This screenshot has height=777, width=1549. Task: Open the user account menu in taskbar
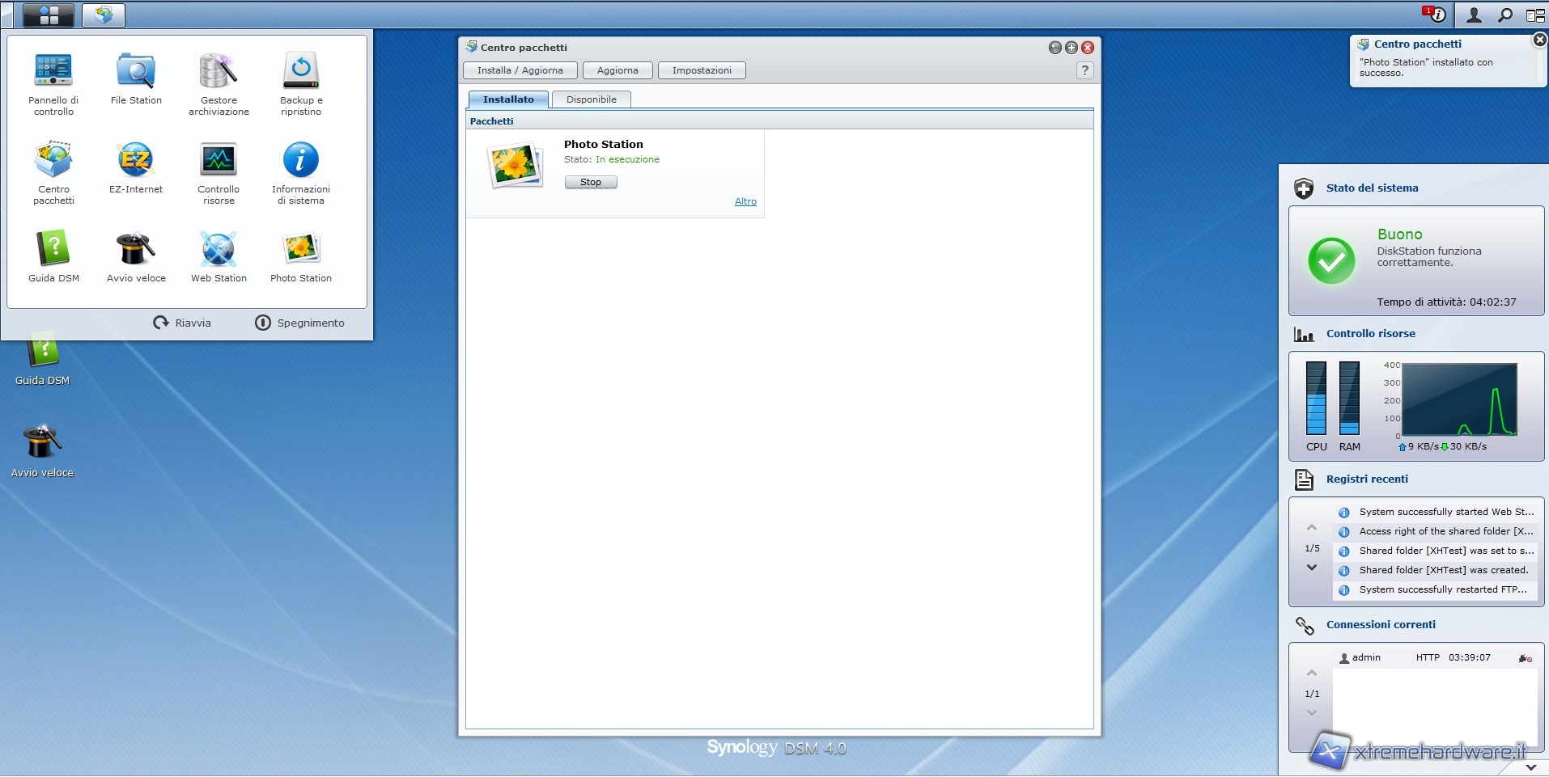tap(1474, 15)
